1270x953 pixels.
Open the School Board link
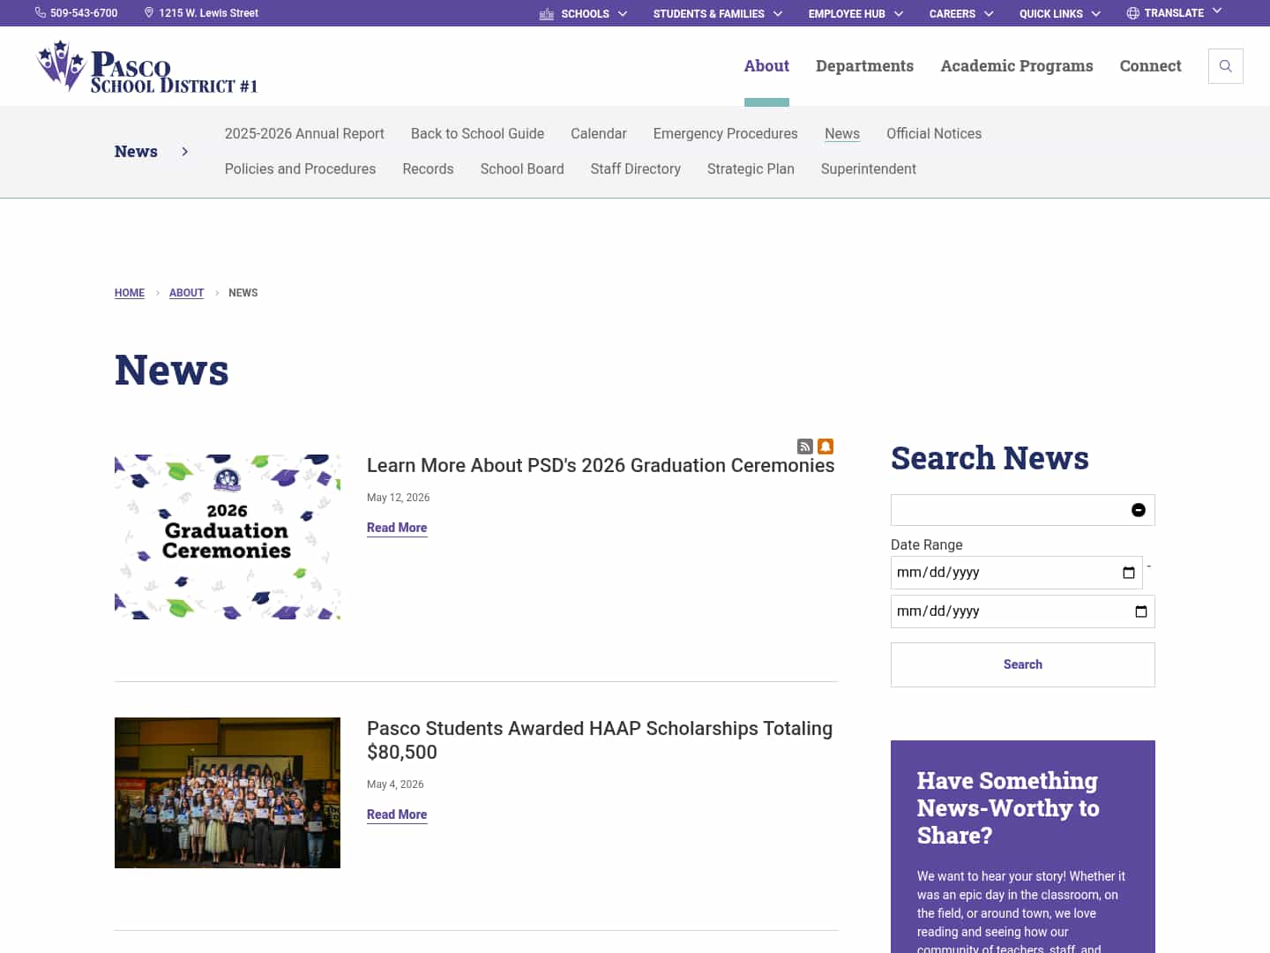pyautogui.click(x=522, y=169)
